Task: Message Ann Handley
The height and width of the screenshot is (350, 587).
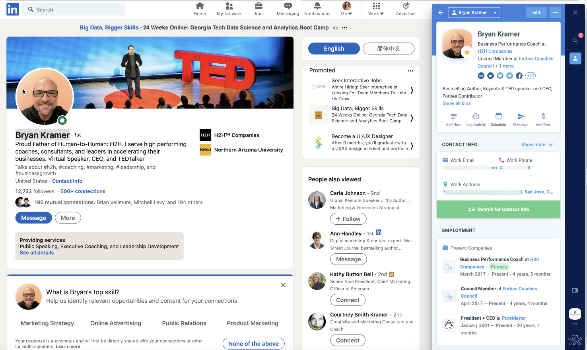Action: pyautogui.click(x=348, y=259)
